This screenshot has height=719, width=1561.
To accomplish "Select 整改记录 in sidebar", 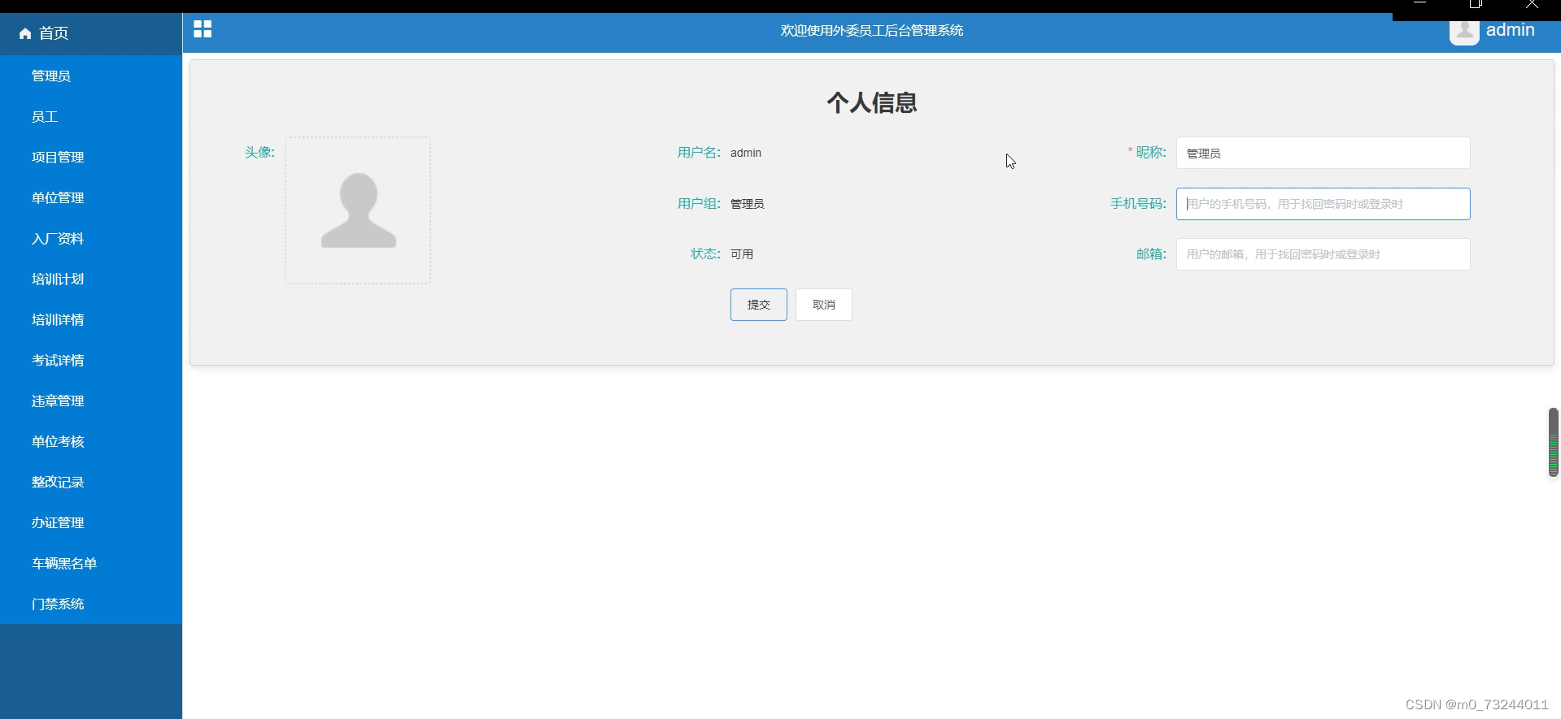I will pos(91,482).
